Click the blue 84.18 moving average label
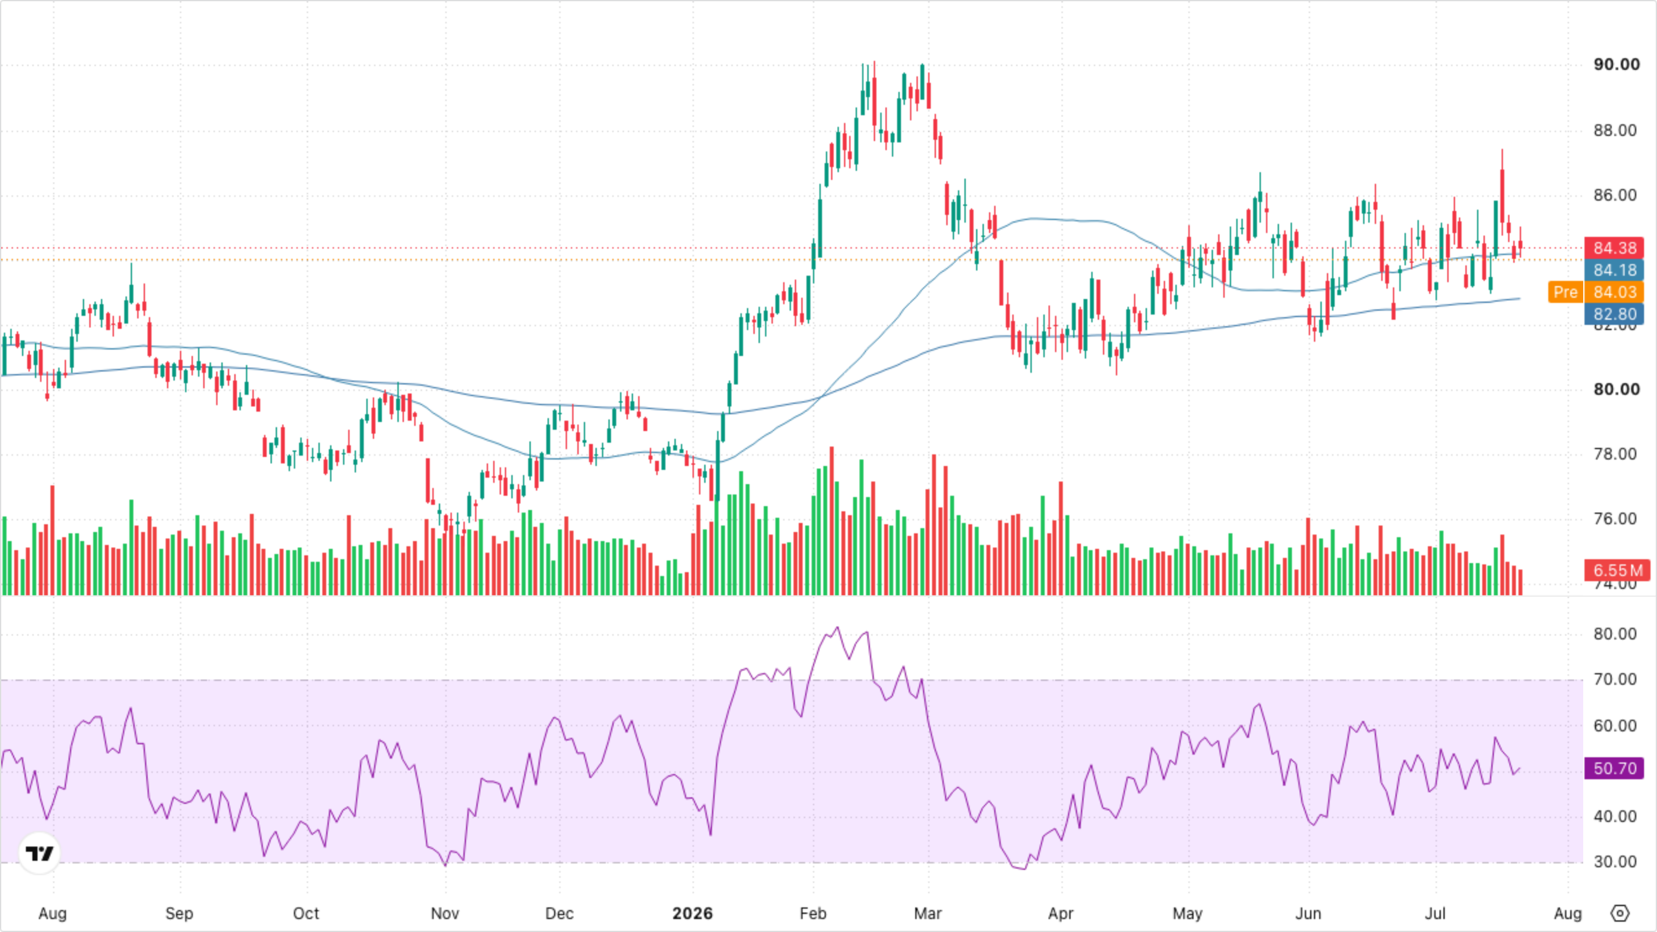Viewport: 1657px width, 932px height. pyautogui.click(x=1614, y=270)
